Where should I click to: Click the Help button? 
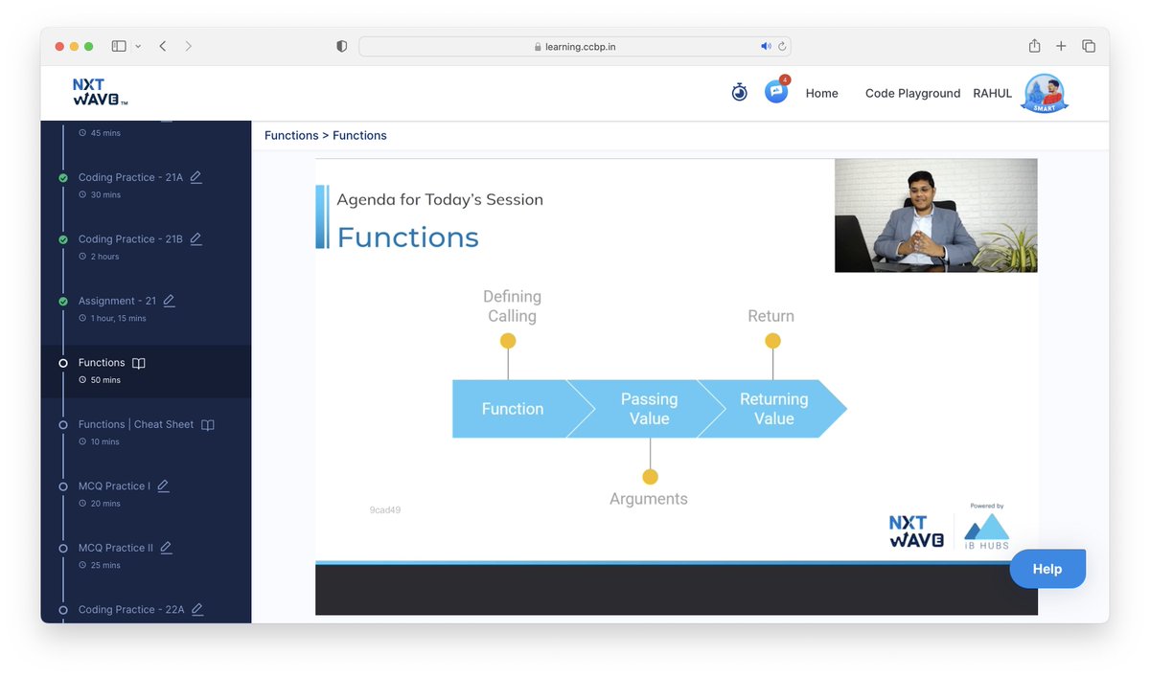[1047, 569]
